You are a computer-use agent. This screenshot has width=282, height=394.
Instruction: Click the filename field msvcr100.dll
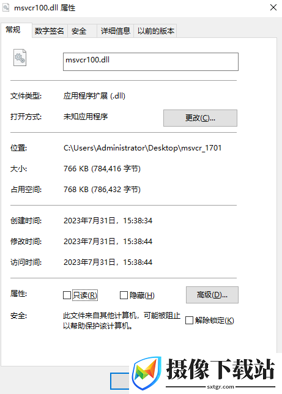pyautogui.click(x=150, y=62)
